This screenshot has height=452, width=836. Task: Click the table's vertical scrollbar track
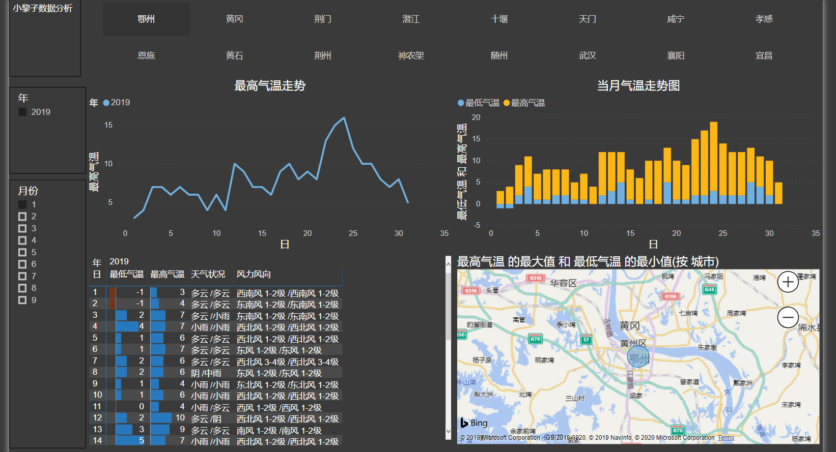point(448,346)
